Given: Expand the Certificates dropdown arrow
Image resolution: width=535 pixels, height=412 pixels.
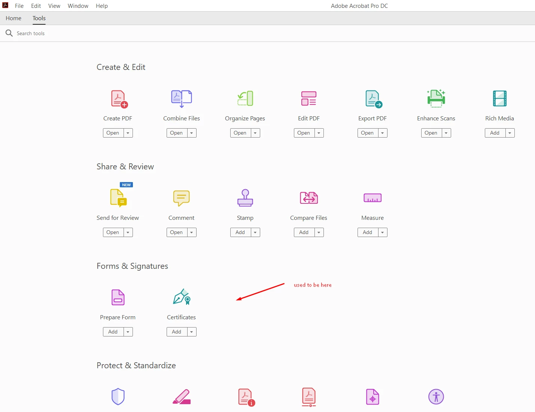Looking at the screenshot, I should tap(192, 332).
